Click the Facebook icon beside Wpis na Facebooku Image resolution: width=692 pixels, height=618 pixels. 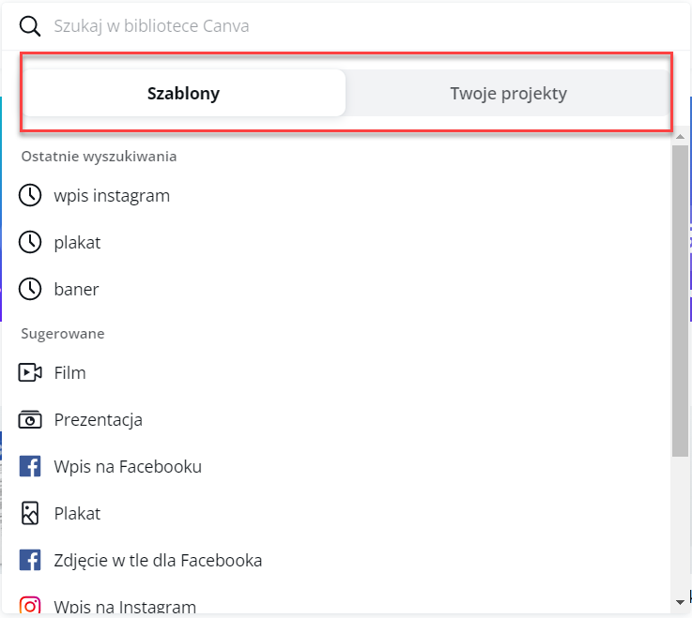pyautogui.click(x=30, y=467)
